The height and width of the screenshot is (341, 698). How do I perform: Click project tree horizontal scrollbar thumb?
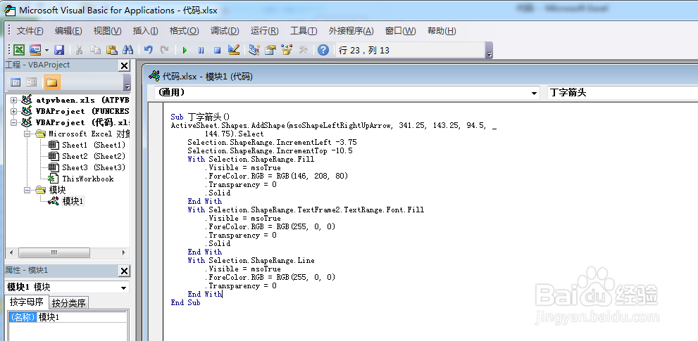point(54,252)
